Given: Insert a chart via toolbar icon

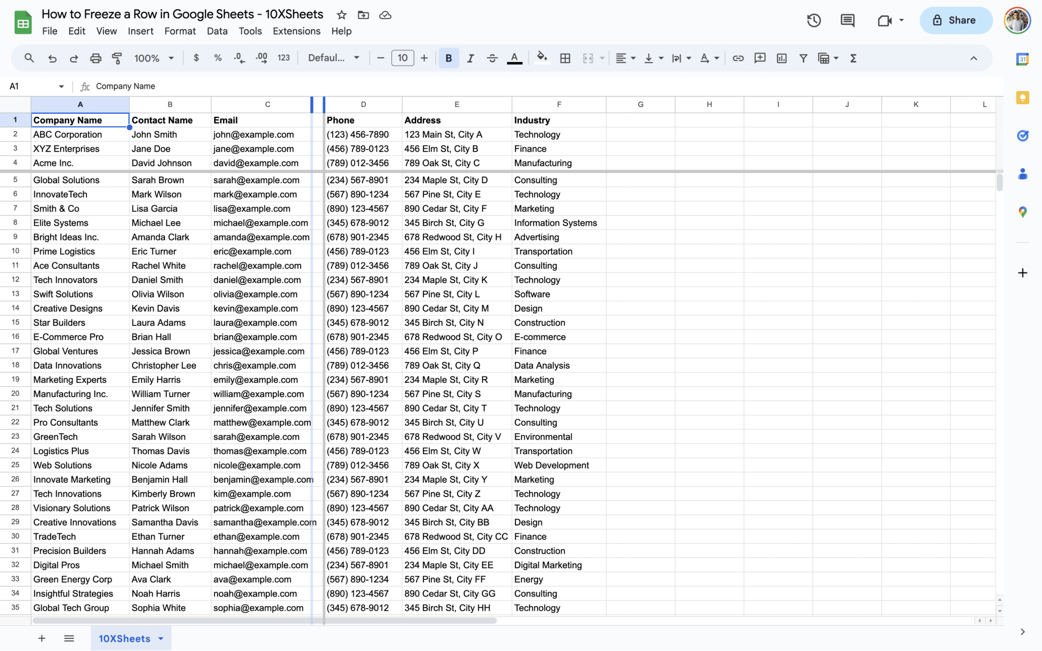Looking at the screenshot, I should (x=781, y=58).
